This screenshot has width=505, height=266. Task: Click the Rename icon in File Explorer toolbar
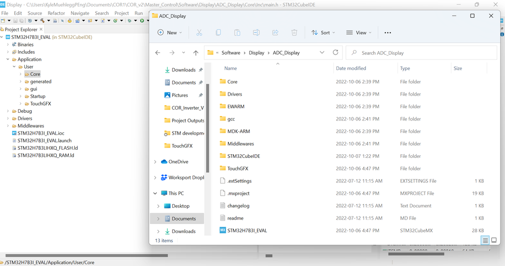pyautogui.click(x=256, y=32)
